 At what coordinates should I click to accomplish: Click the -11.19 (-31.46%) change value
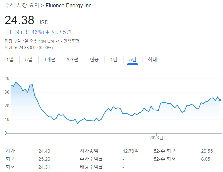pyautogui.click(x=24, y=32)
